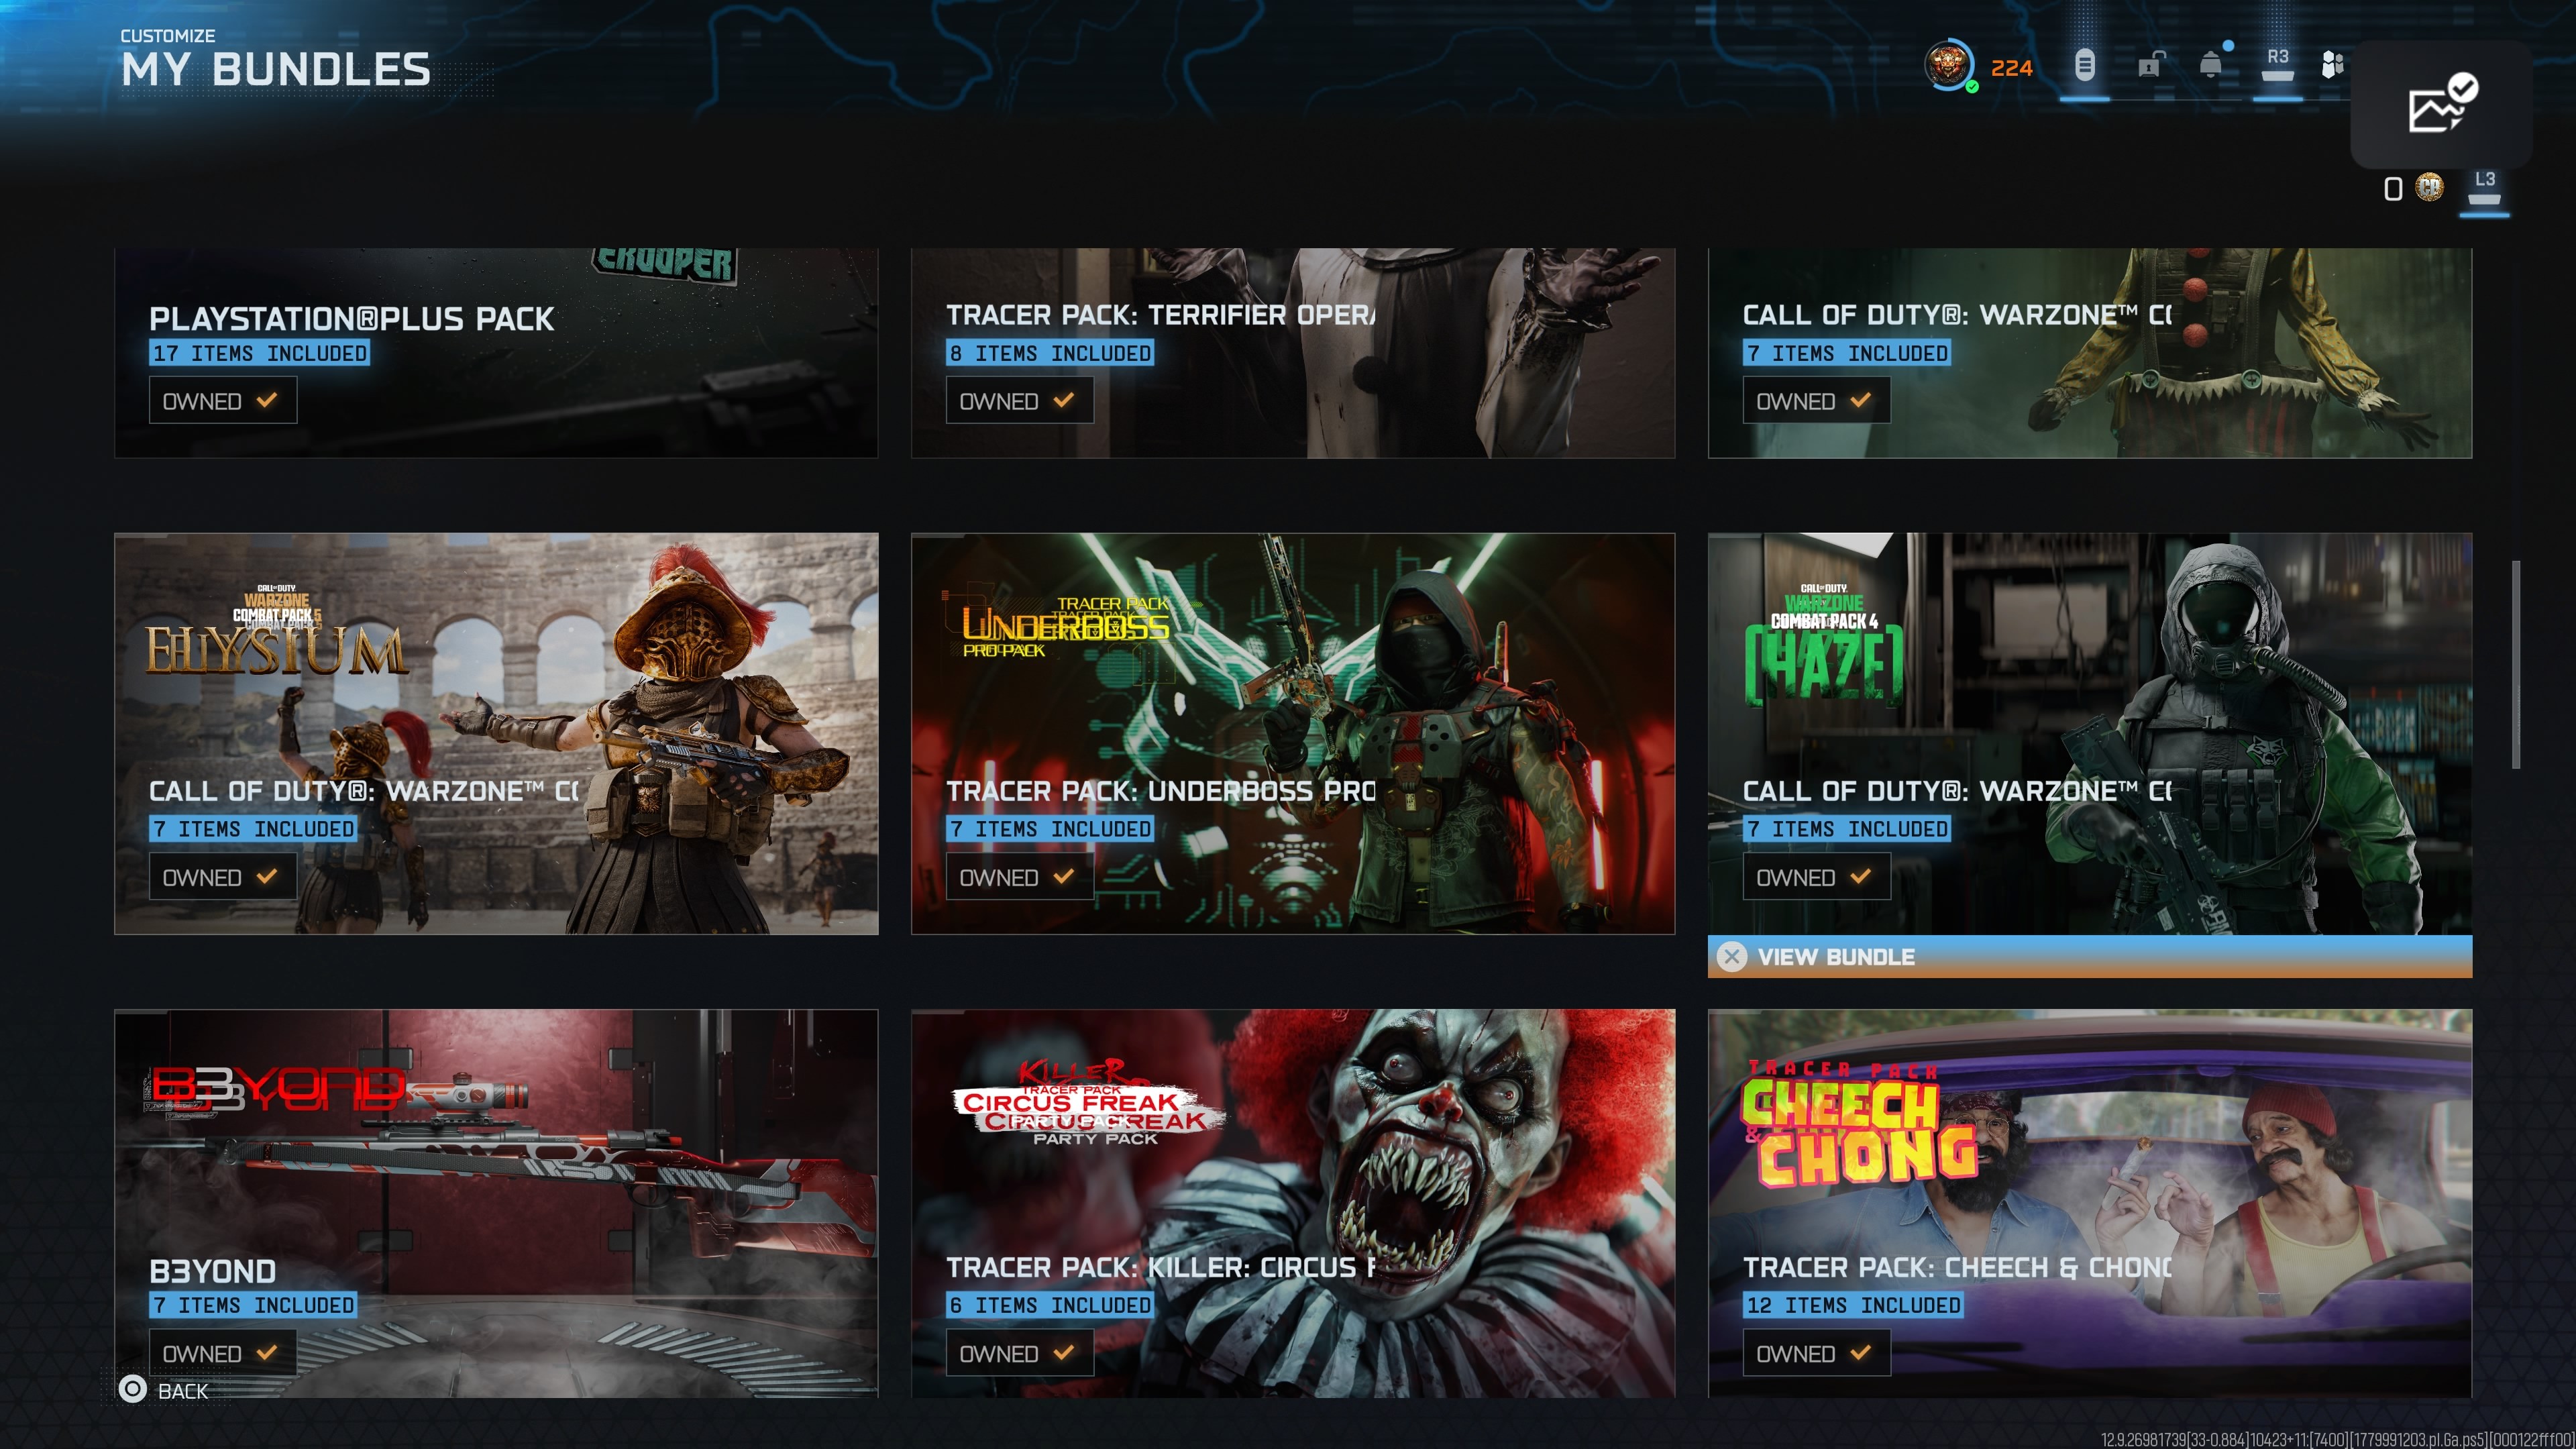Open the padlock unlocks icon
The image size is (2576, 1449).
(x=2151, y=65)
